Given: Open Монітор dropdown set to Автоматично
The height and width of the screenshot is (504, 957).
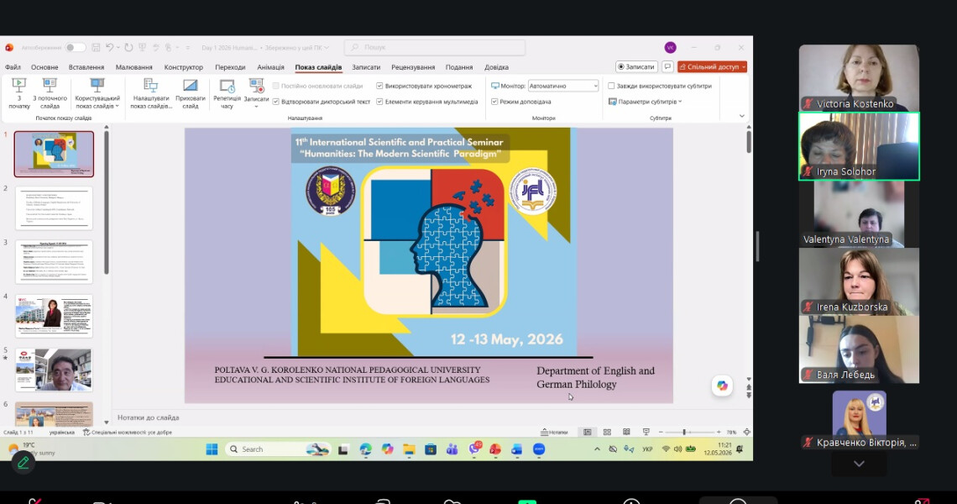Looking at the screenshot, I should click(563, 87).
